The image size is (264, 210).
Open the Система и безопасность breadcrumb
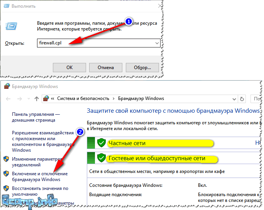click(x=83, y=98)
